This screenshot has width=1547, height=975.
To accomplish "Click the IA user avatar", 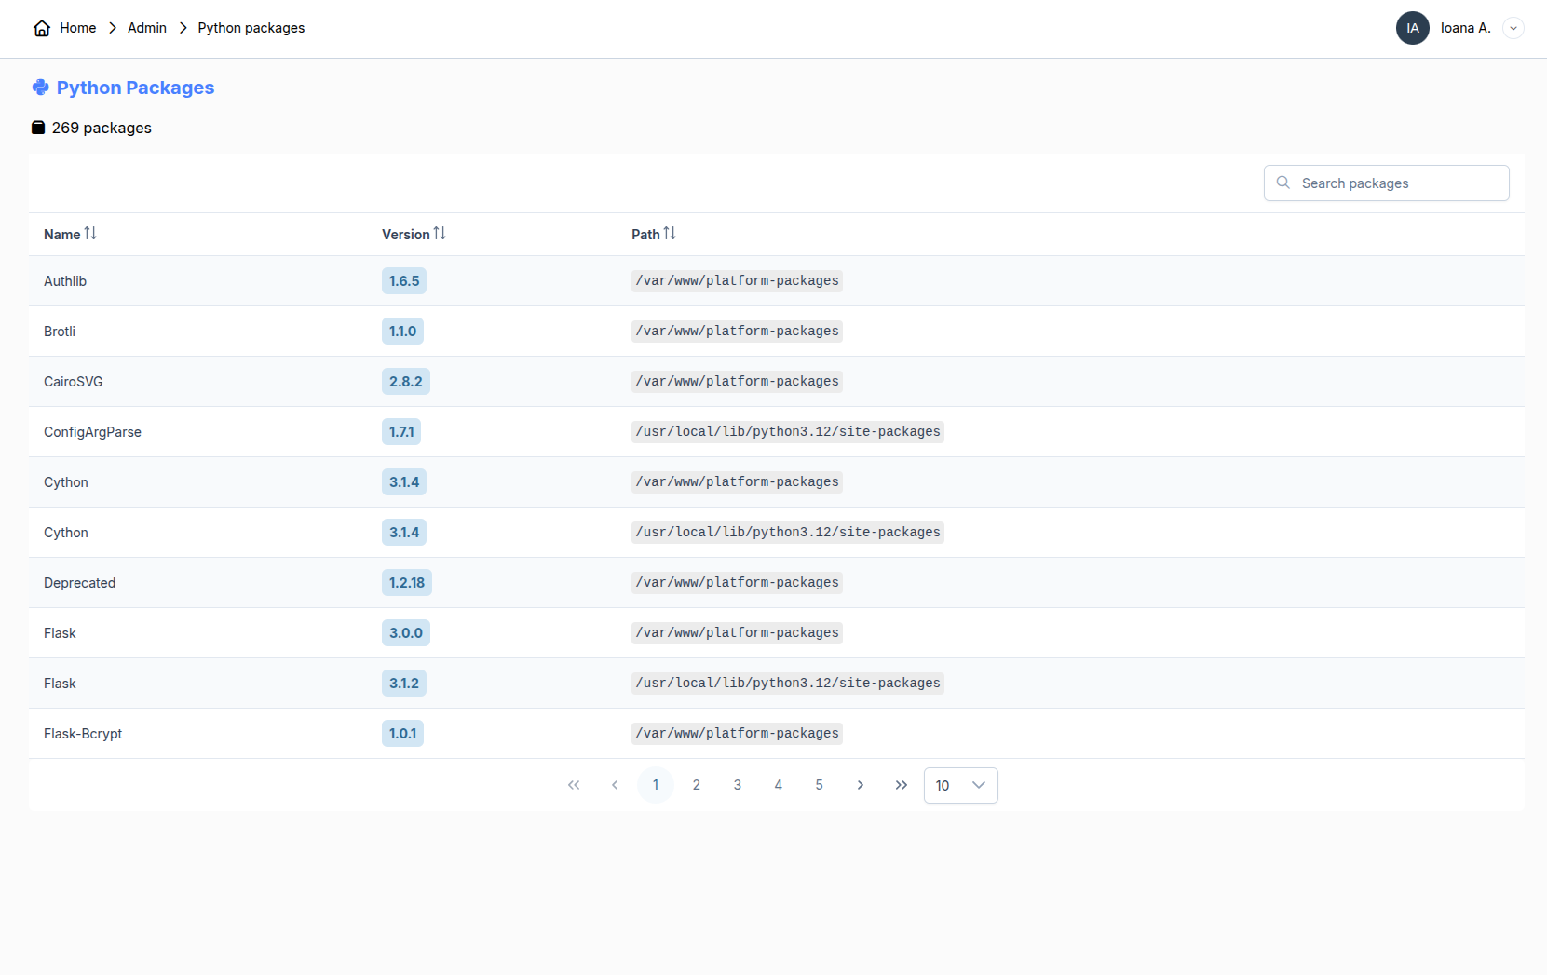I will click(1412, 28).
